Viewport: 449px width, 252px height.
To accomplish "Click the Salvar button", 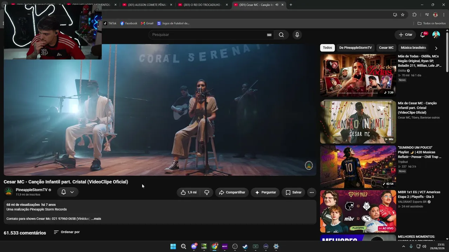I will point(293,192).
